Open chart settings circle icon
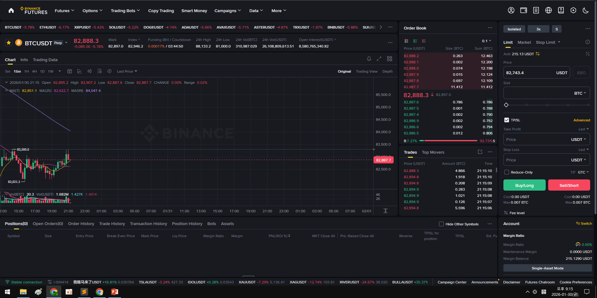This screenshot has height=298, width=597. [x=110, y=71]
